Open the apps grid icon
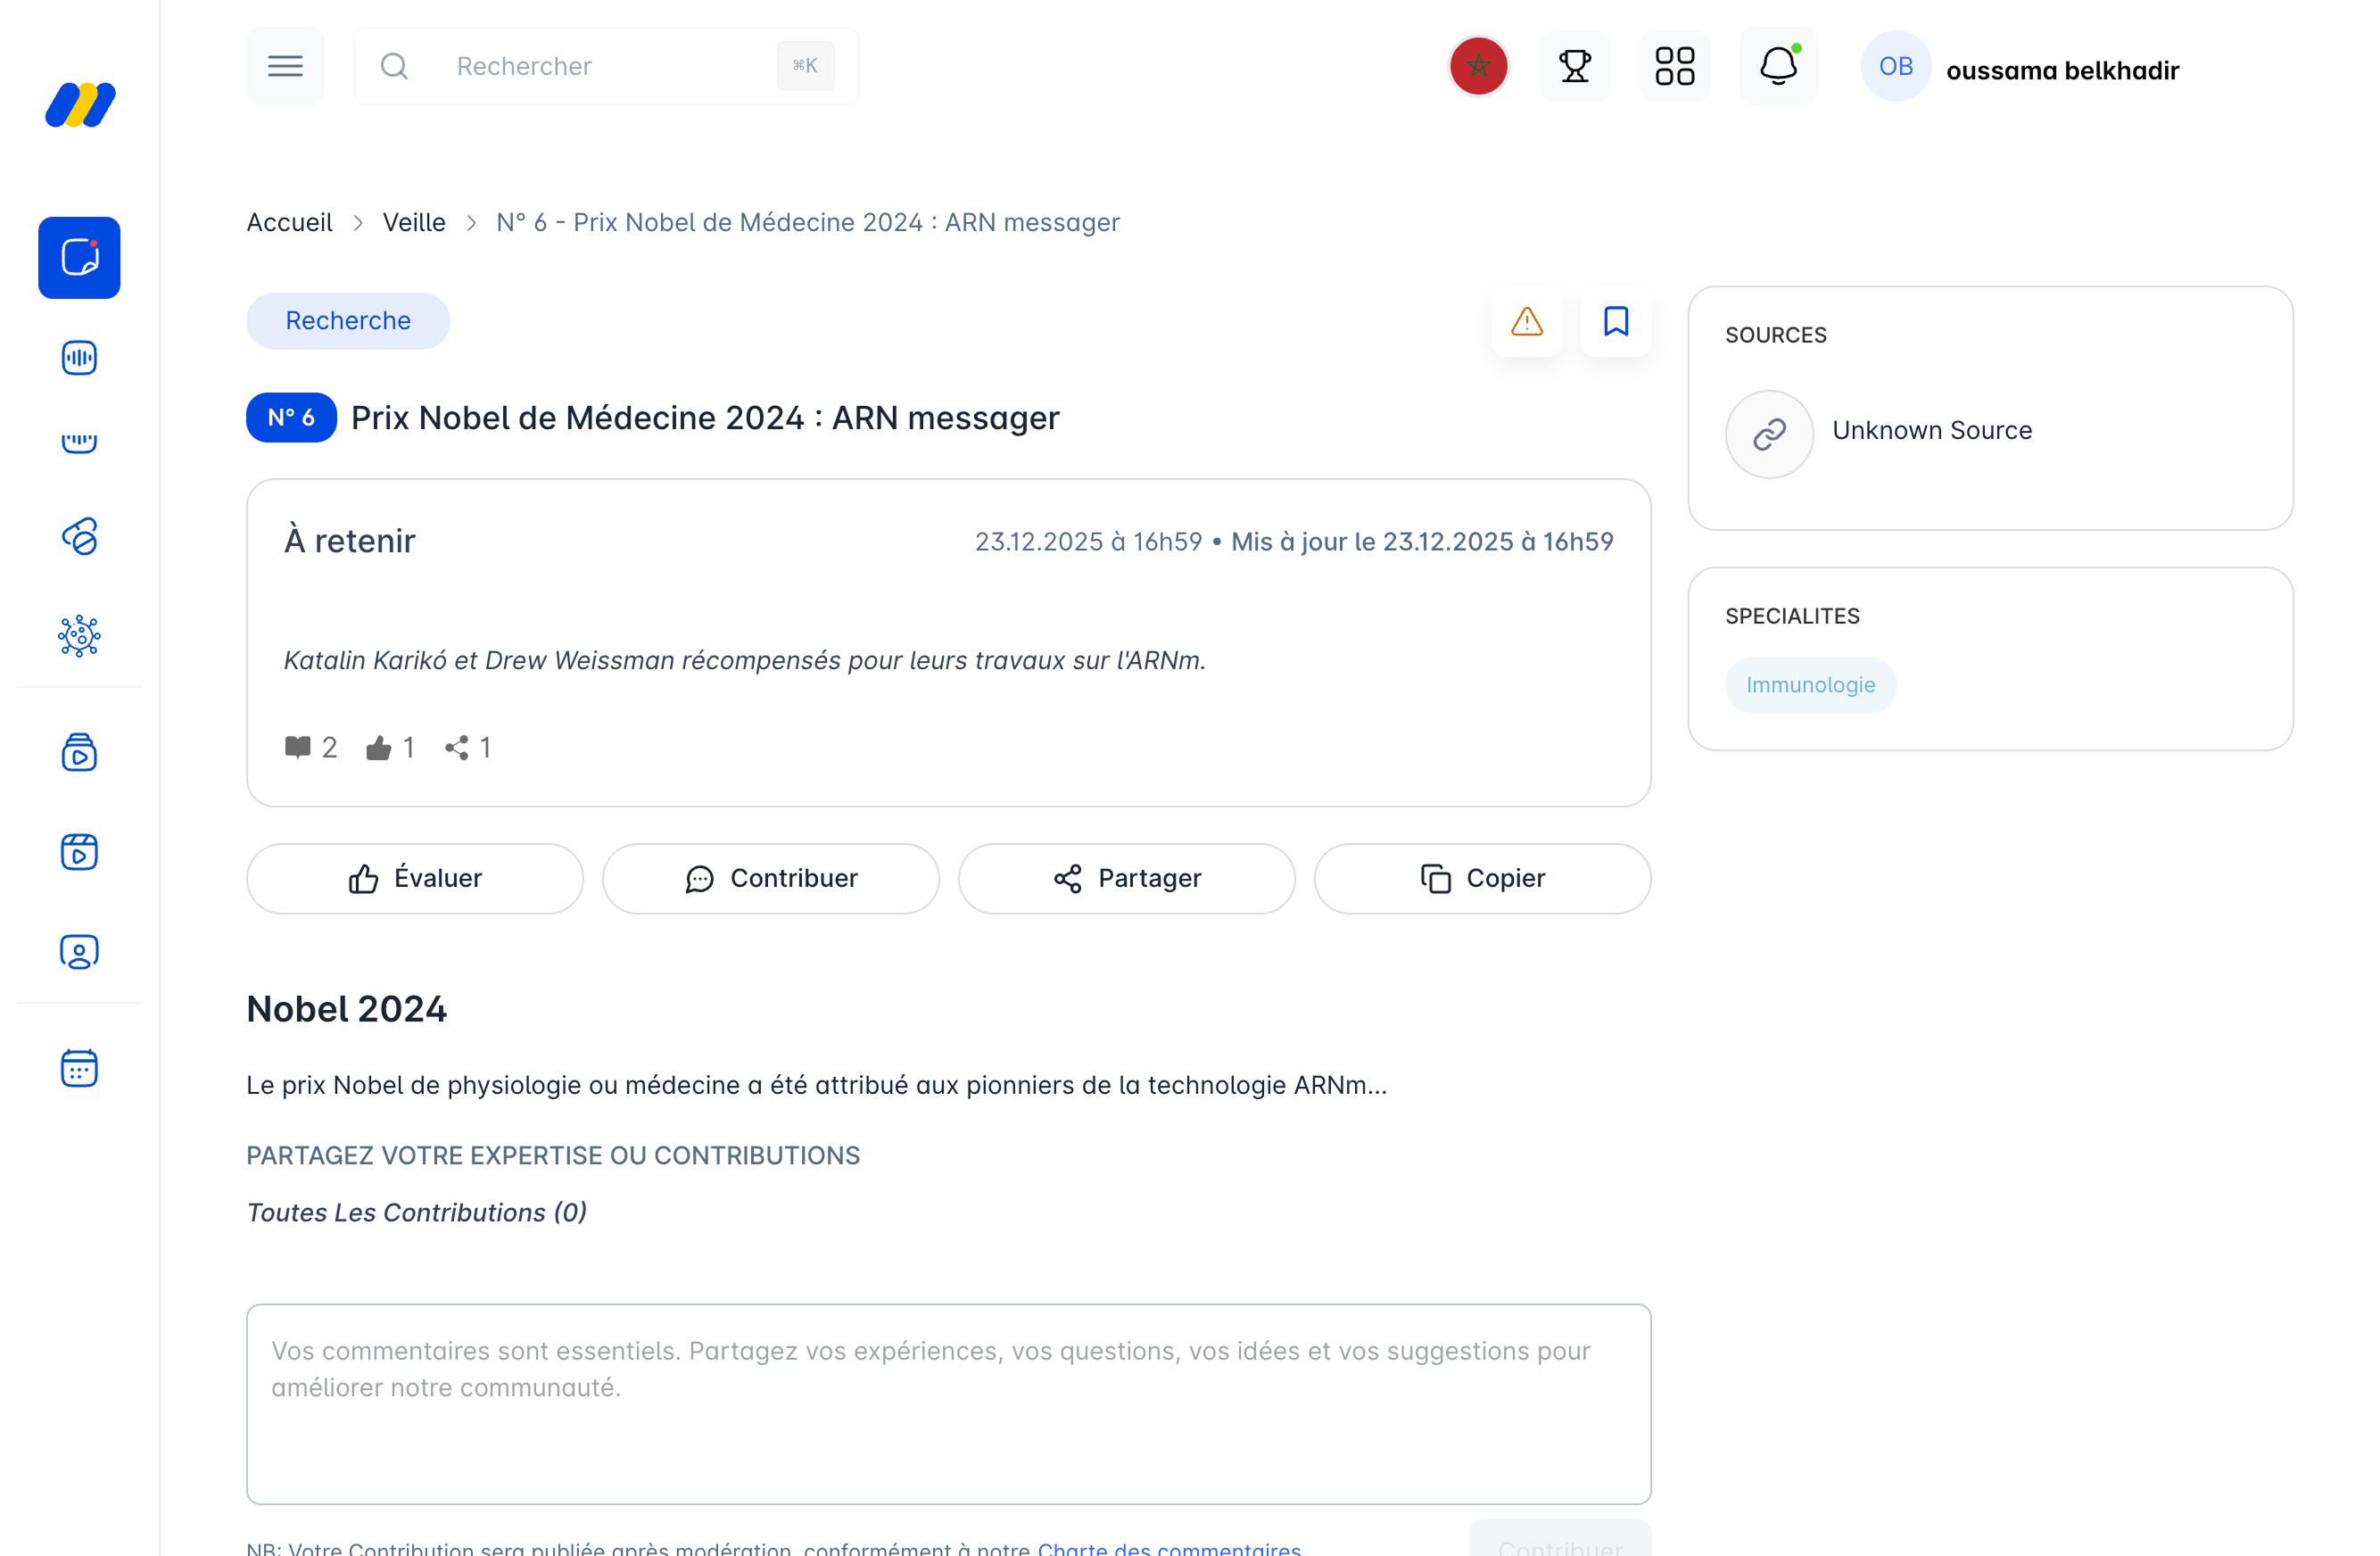This screenshot has width=2380, height=1556. 1674,66
